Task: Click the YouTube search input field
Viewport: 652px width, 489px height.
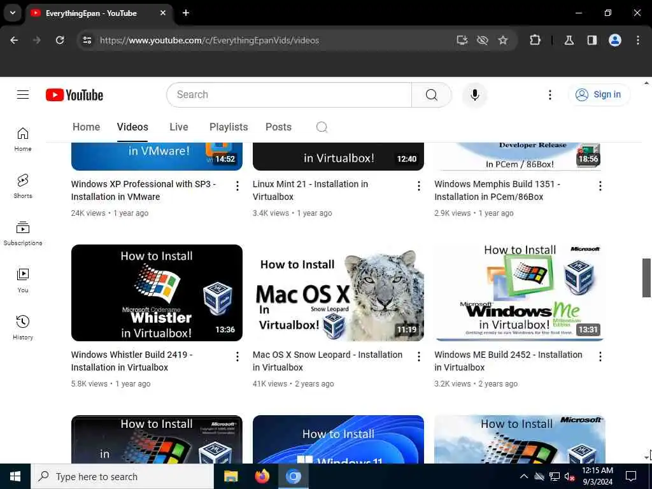Action: pyautogui.click(x=289, y=95)
